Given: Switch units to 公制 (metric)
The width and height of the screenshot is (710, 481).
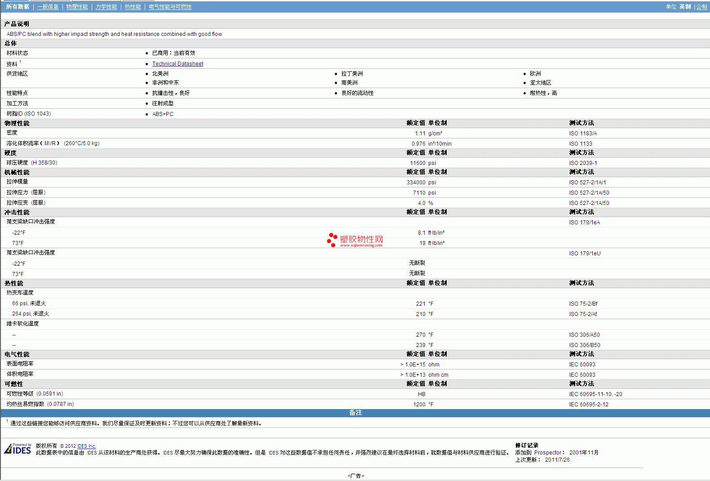Looking at the screenshot, I should (701, 7).
